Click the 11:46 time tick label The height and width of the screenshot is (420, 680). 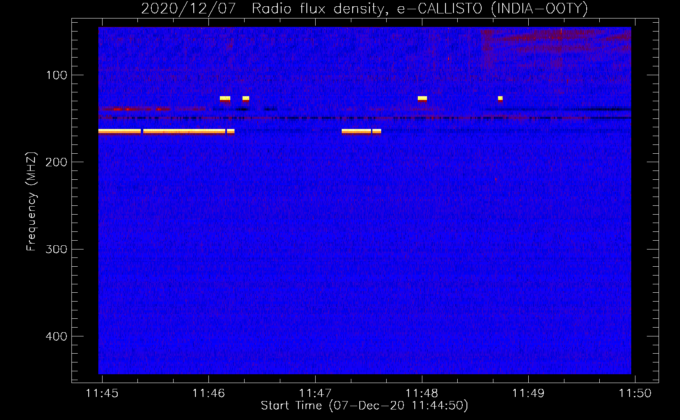click(x=208, y=394)
